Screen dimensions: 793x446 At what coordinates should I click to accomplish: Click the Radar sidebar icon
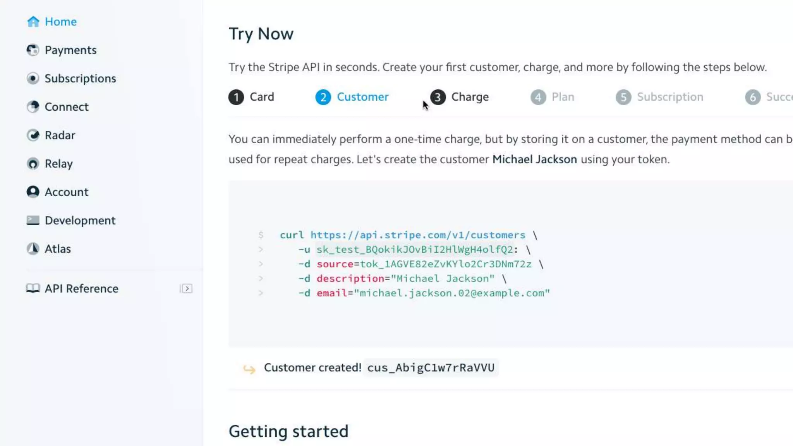(x=33, y=135)
